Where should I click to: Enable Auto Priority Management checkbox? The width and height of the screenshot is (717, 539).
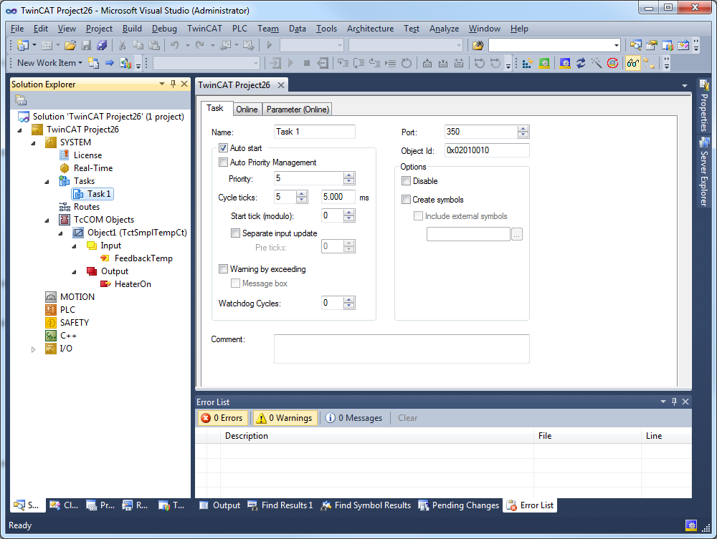coord(223,162)
